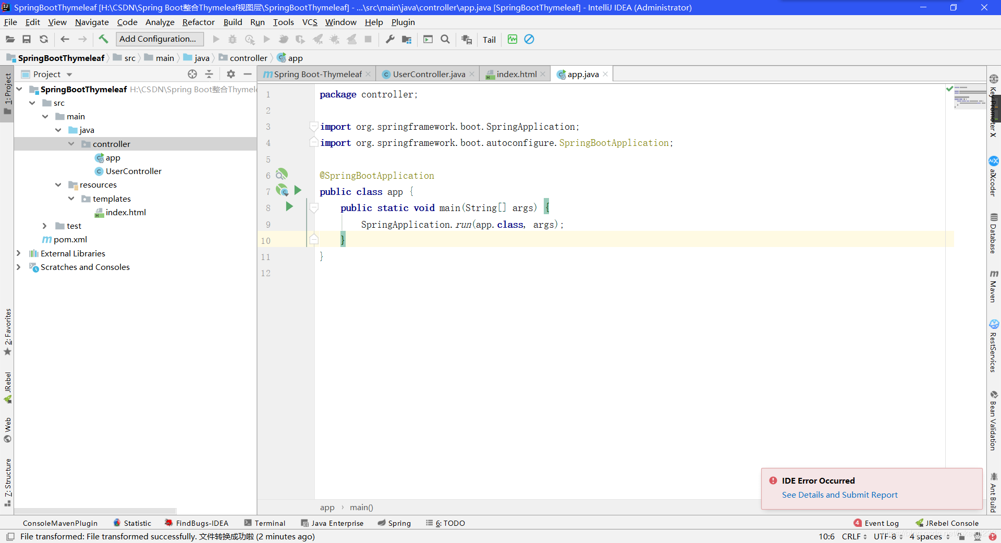Close the app.java editor tab
The height and width of the screenshot is (543, 1001).
[605, 74]
